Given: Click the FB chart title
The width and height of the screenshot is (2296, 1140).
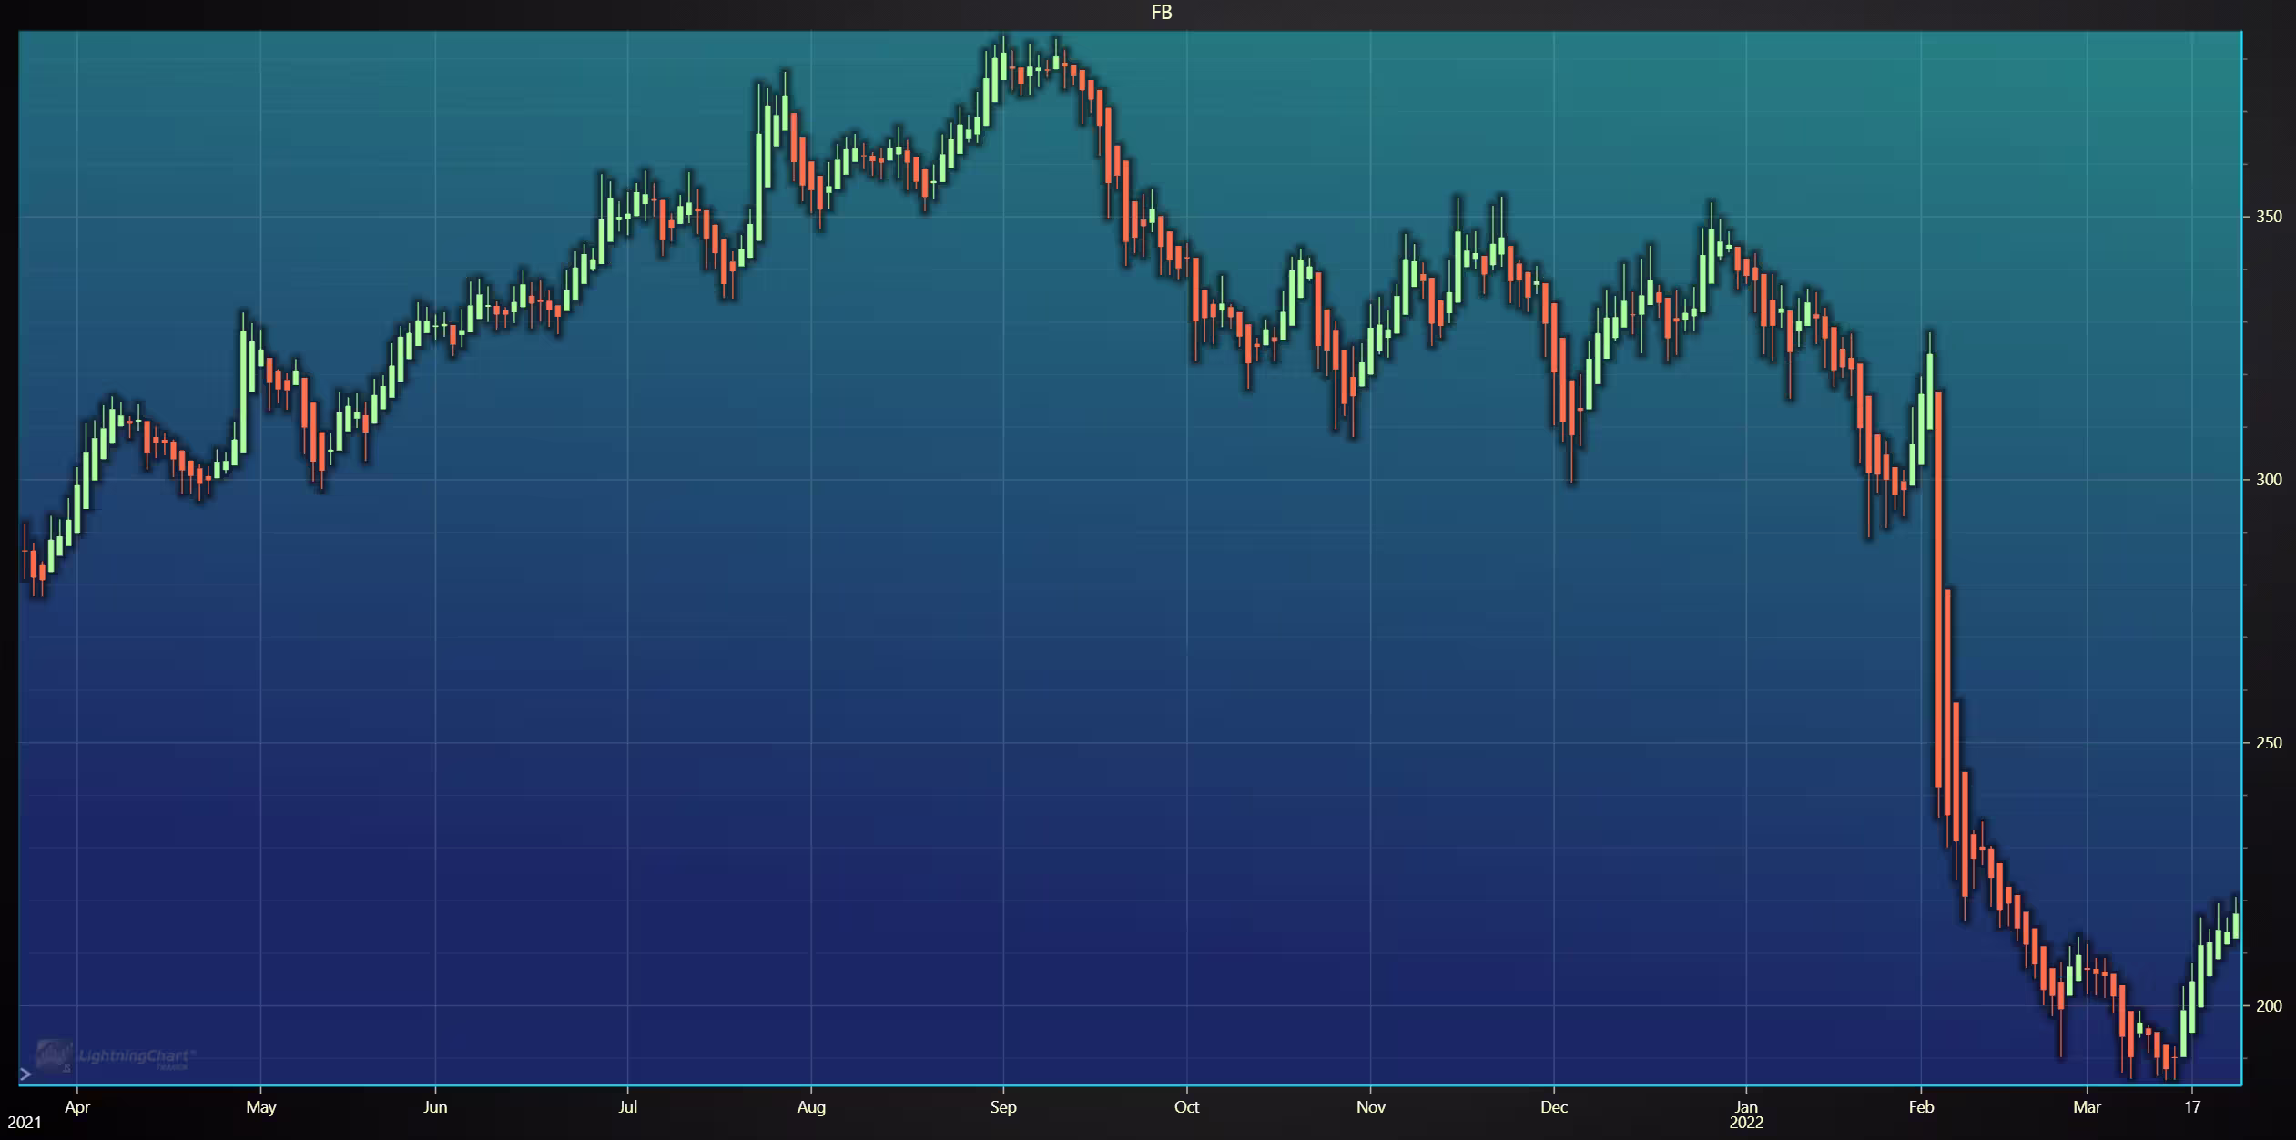Looking at the screenshot, I should pyautogui.click(x=1162, y=13).
